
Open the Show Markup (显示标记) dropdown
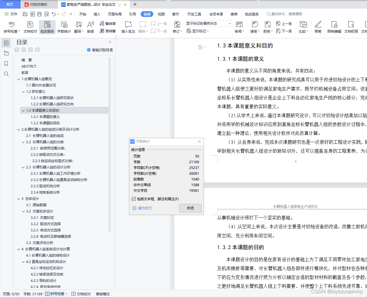click(x=198, y=31)
